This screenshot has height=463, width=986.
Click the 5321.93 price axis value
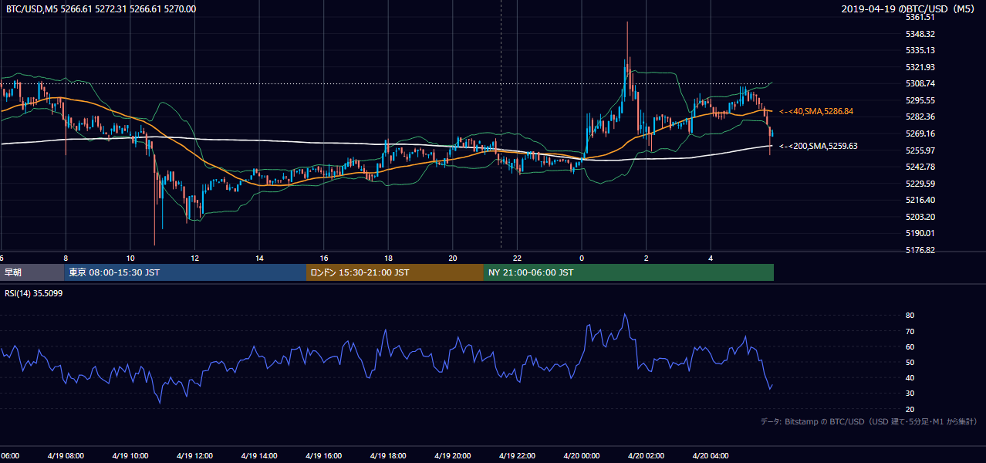coord(920,67)
